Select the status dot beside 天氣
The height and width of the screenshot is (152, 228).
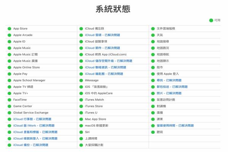153,35
